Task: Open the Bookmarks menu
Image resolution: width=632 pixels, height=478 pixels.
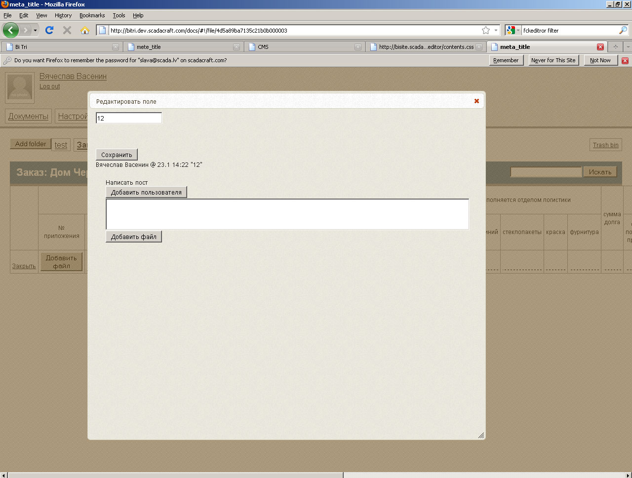Action: coord(92,15)
